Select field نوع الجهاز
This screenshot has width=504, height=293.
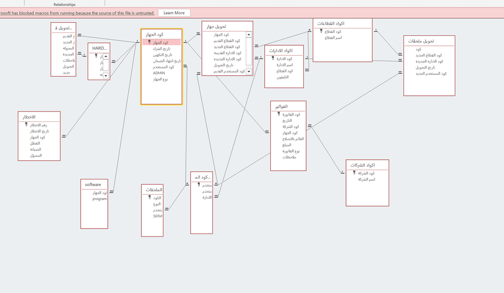pos(161,79)
